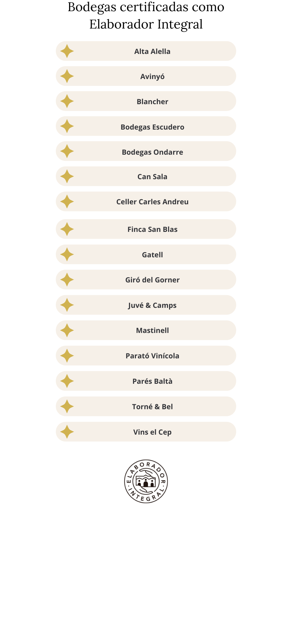The image size is (292, 620).
Task: Select Finca San Blas winery
Action: (x=146, y=229)
